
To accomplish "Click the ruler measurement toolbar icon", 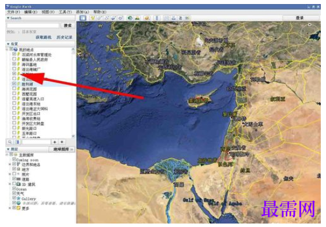I will (x=157, y=18).
